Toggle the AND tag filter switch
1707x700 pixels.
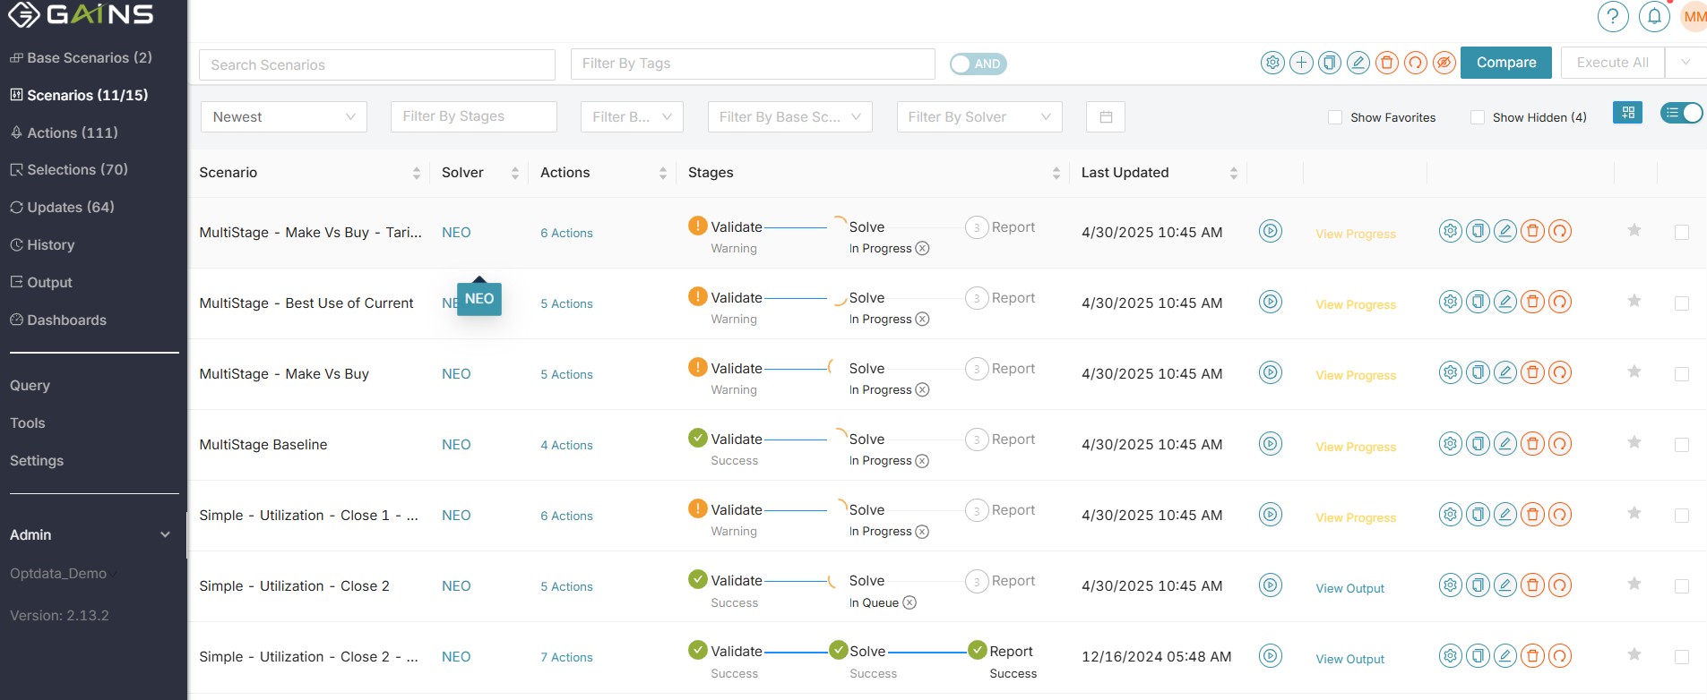point(978,64)
